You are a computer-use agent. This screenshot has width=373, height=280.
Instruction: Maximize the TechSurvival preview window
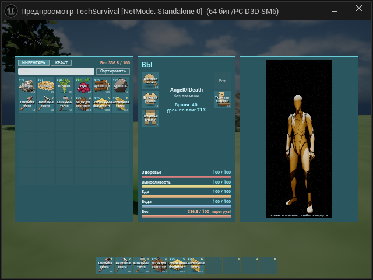tap(335, 9)
